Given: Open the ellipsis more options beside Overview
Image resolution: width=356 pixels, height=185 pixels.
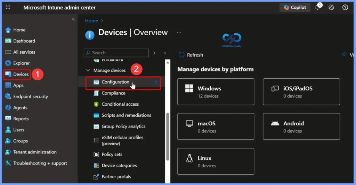Looking at the screenshot, I should pyautogui.click(x=179, y=32).
